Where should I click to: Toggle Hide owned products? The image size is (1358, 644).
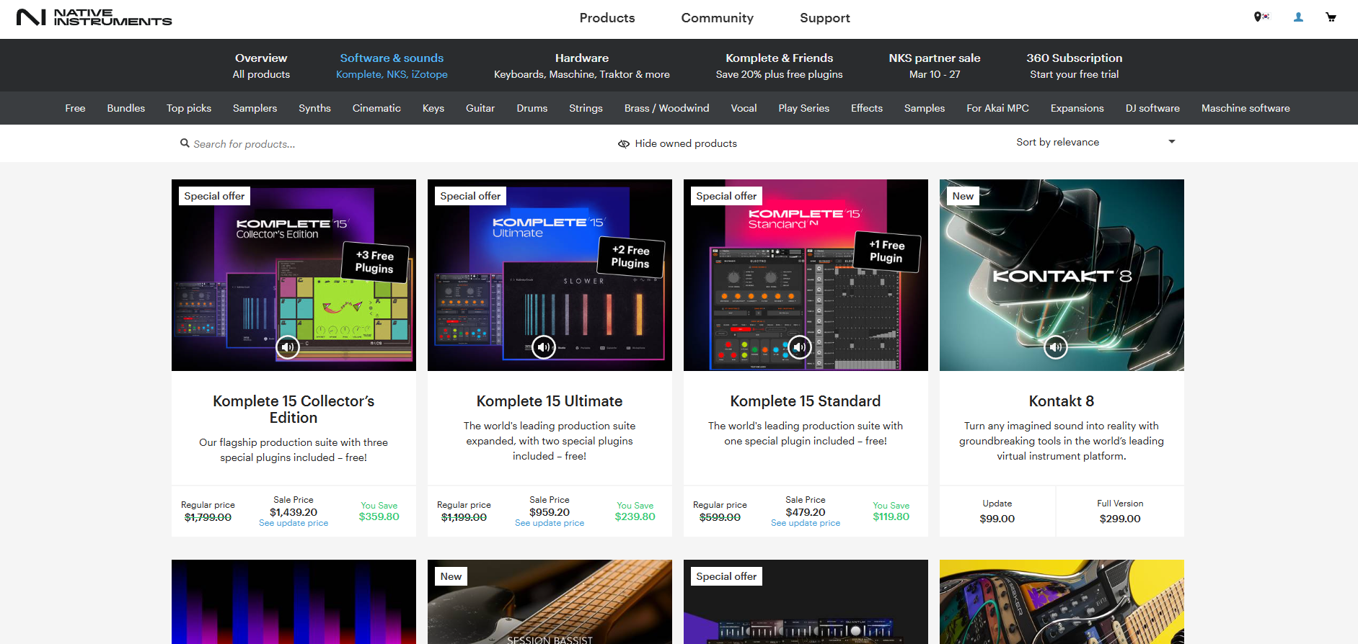pyautogui.click(x=677, y=143)
